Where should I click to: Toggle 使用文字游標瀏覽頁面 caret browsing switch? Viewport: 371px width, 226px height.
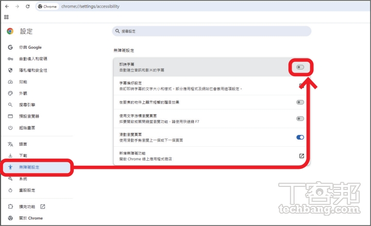(300, 118)
